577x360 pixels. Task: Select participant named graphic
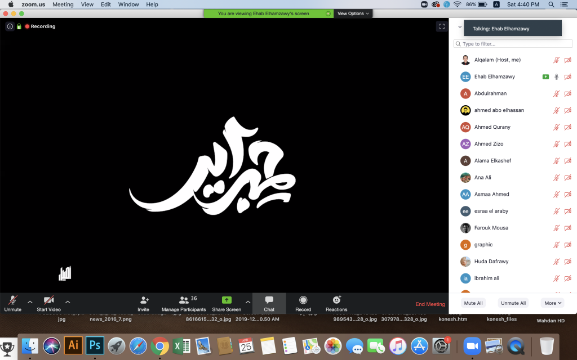pyautogui.click(x=513, y=245)
